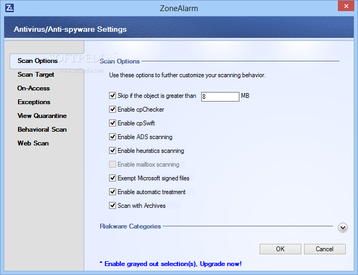Open the Behavioral Scan section
Image resolution: width=358 pixels, height=275 pixels.
42,130
